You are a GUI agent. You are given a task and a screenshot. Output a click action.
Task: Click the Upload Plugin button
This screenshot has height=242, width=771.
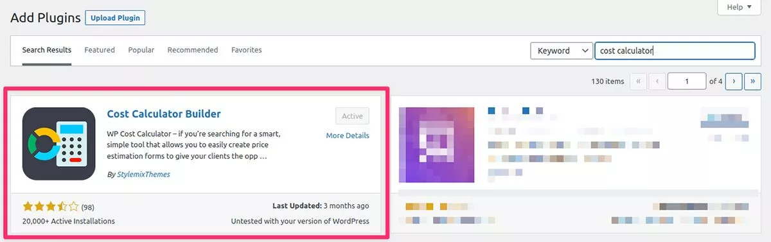click(115, 17)
